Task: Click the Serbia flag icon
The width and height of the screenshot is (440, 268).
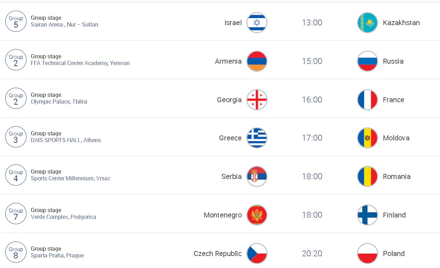Action: tap(257, 176)
